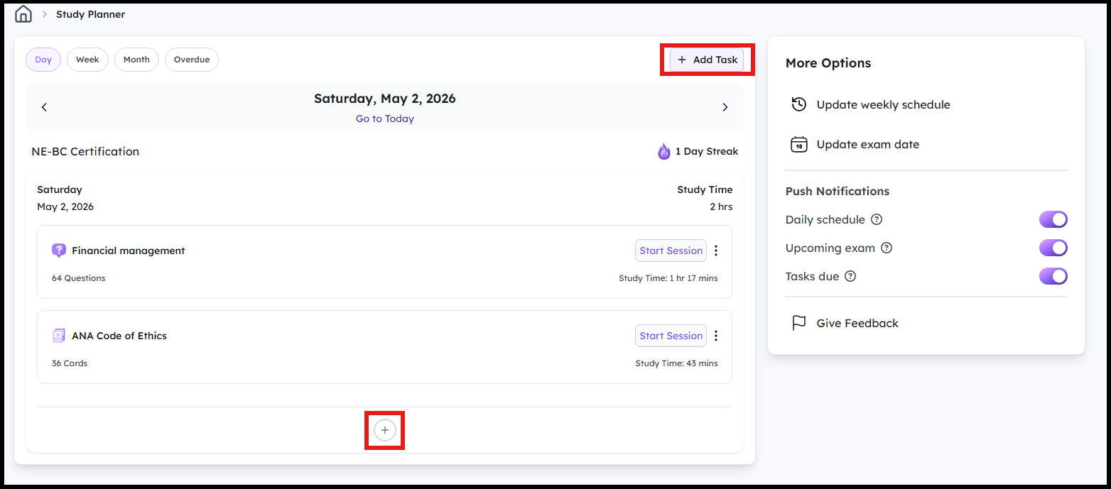Click the purple flame streak icon

(664, 151)
